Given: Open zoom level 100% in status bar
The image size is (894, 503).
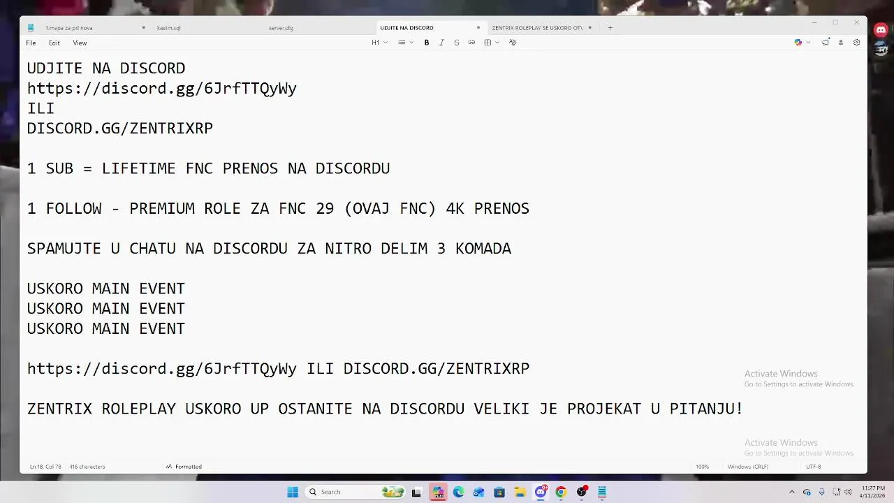Looking at the screenshot, I should [702, 467].
